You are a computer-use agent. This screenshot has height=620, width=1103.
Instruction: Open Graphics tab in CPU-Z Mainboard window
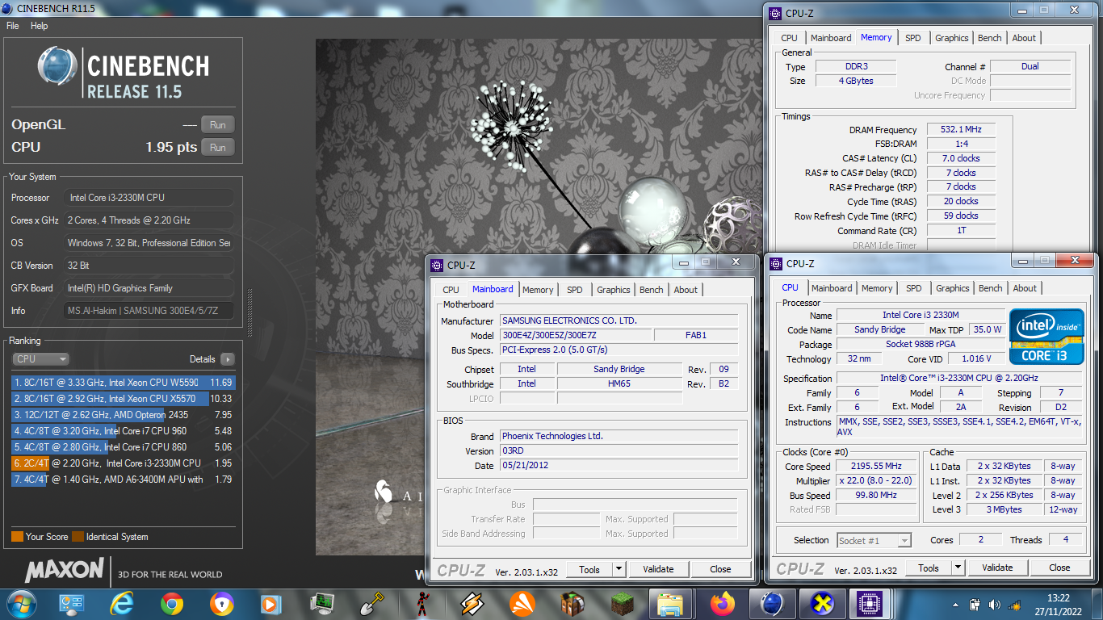point(614,290)
